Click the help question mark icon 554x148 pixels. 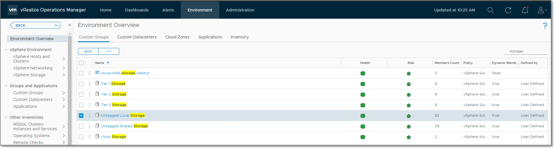tap(545, 26)
